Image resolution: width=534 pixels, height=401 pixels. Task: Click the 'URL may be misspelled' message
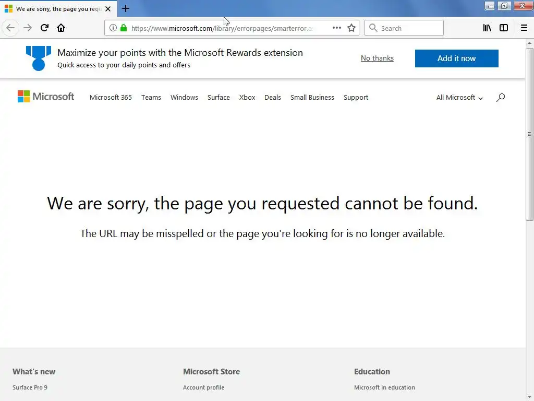click(263, 233)
